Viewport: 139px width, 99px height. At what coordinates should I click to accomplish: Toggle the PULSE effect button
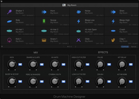(109, 65)
